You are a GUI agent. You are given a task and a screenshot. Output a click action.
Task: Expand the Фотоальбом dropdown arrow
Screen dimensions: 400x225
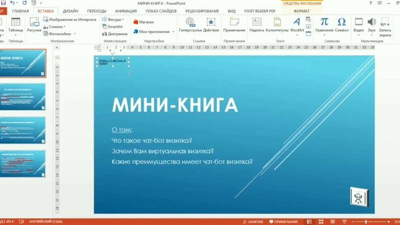(x=75, y=34)
